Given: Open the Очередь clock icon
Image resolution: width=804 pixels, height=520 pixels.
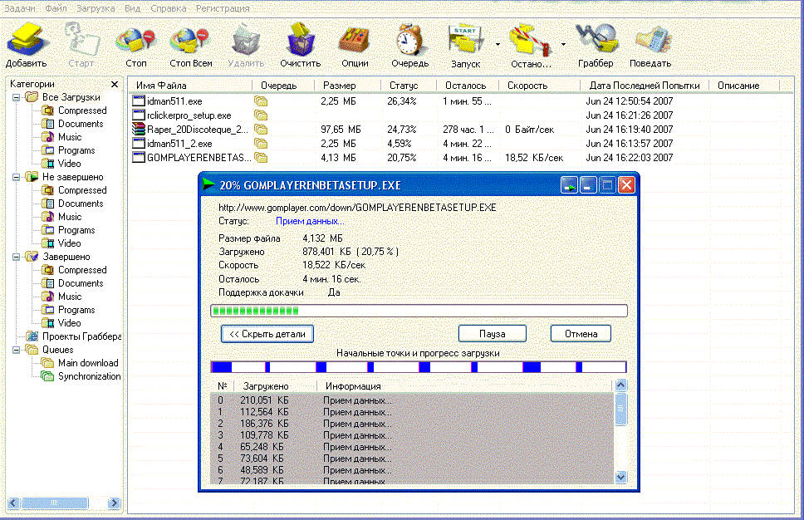Looking at the screenshot, I should coord(409,40).
